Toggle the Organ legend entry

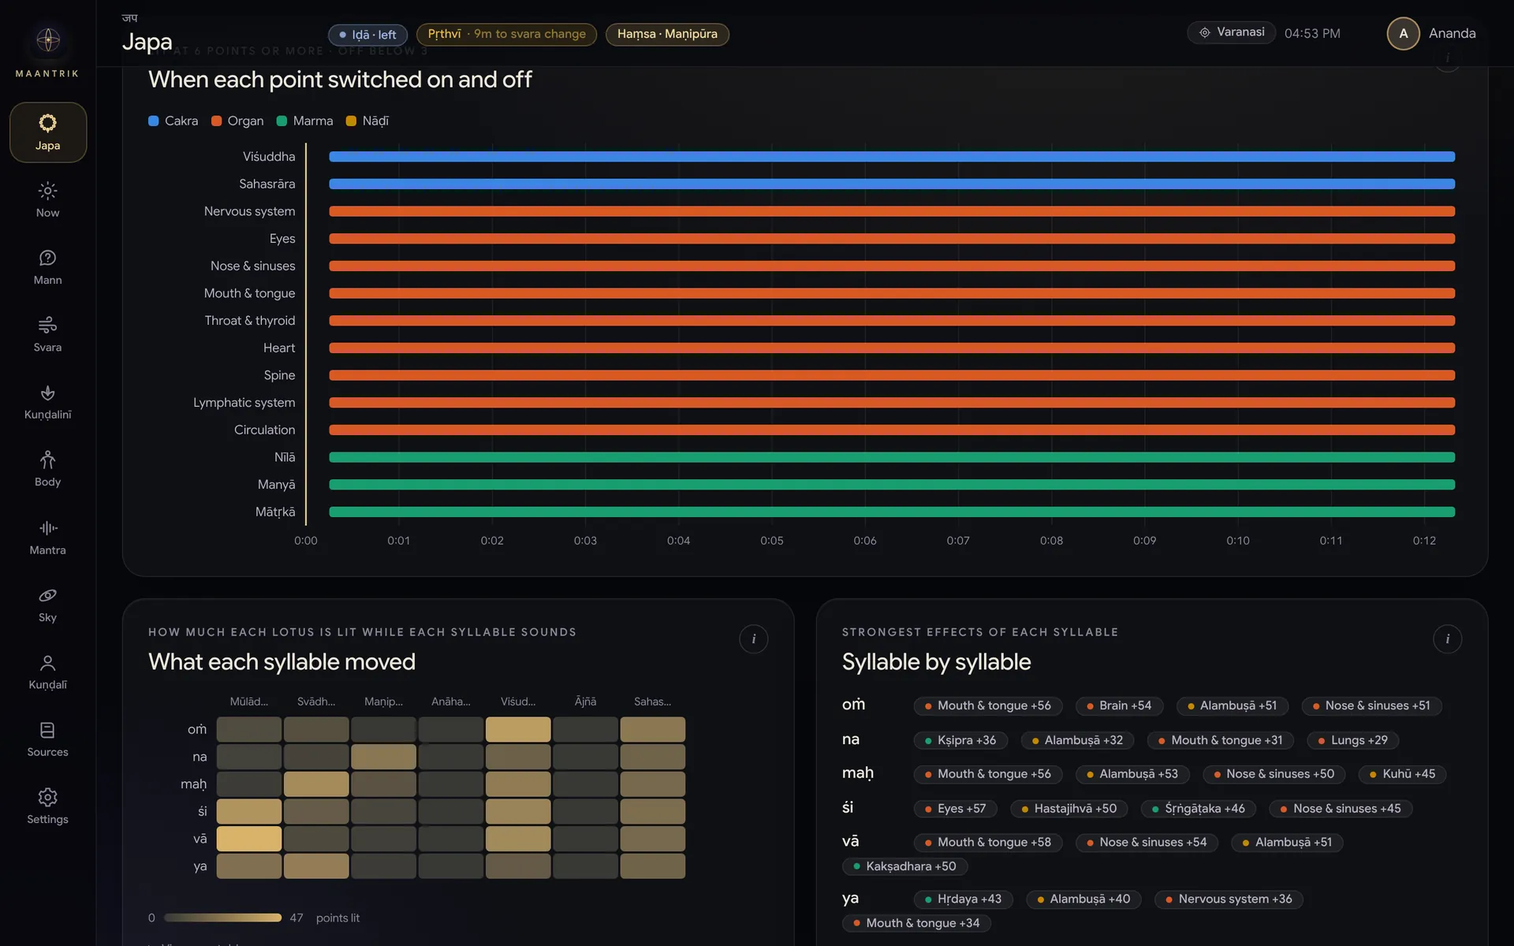[x=237, y=121]
